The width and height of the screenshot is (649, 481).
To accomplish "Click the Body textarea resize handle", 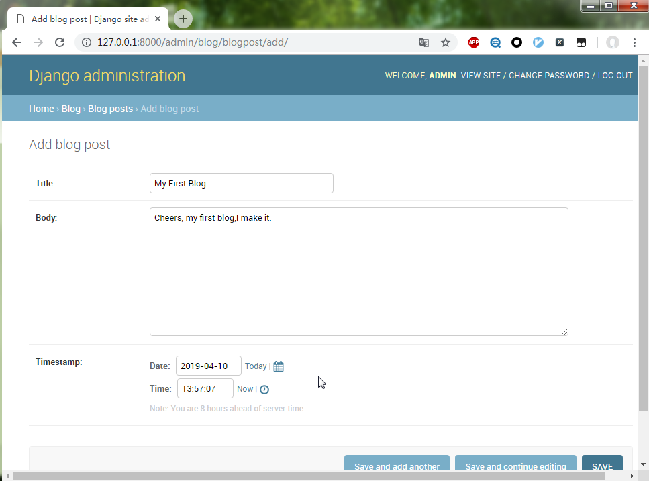I will (564, 332).
